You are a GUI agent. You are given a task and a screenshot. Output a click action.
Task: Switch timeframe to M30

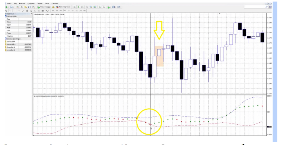point(65,11)
